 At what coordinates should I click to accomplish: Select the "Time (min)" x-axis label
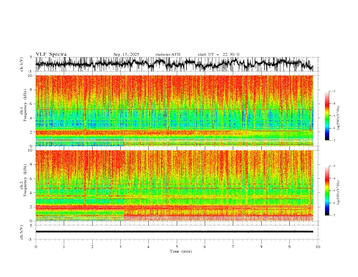[181, 251]
